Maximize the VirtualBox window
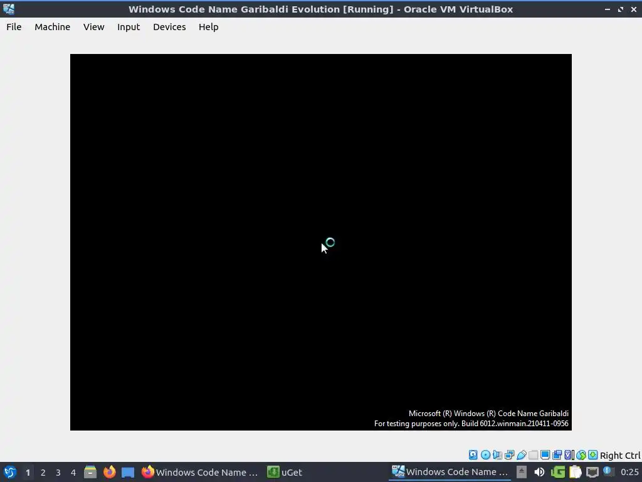This screenshot has height=482, width=642. point(621,9)
